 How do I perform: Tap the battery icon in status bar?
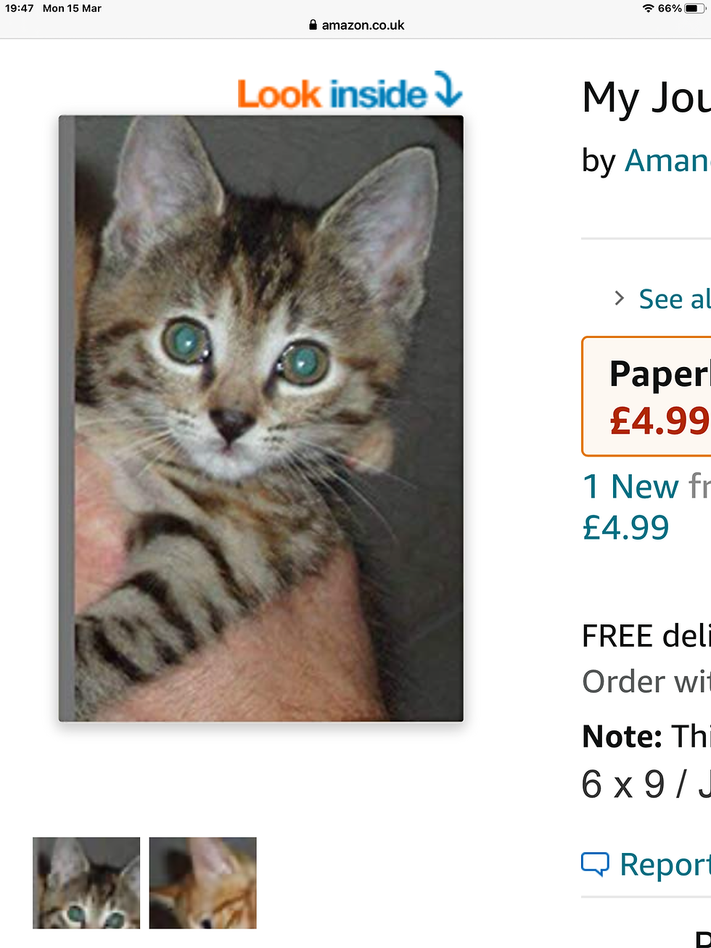click(x=695, y=9)
